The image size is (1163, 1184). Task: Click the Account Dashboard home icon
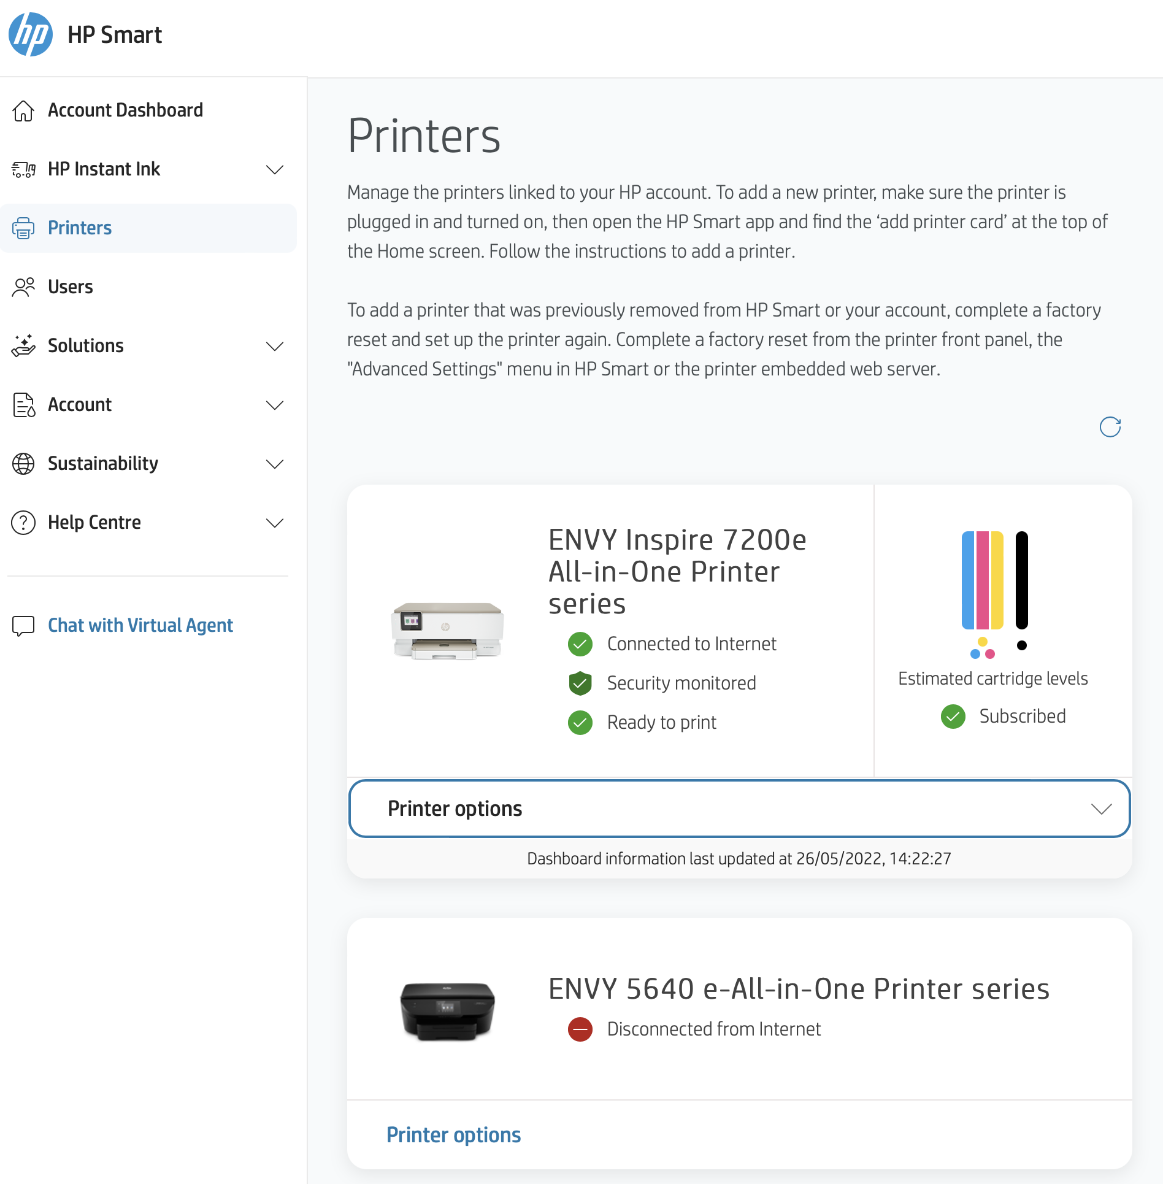pyautogui.click(x=23, y=110)
